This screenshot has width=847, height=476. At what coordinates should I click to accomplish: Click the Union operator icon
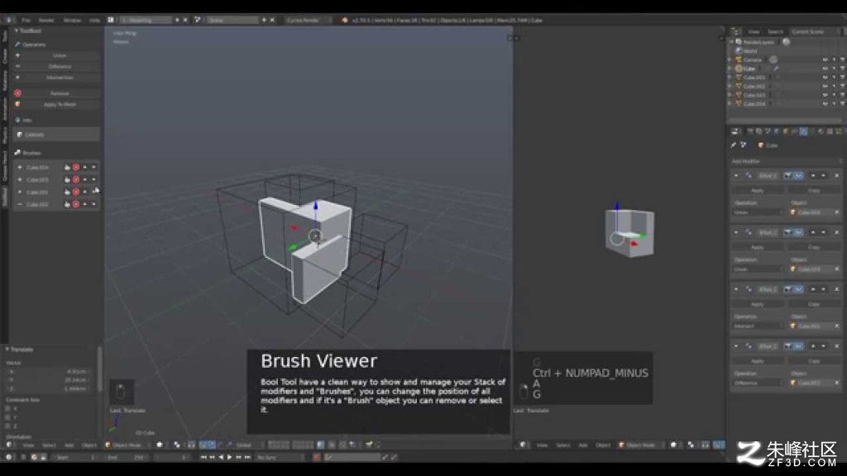(x=18, y=55)
